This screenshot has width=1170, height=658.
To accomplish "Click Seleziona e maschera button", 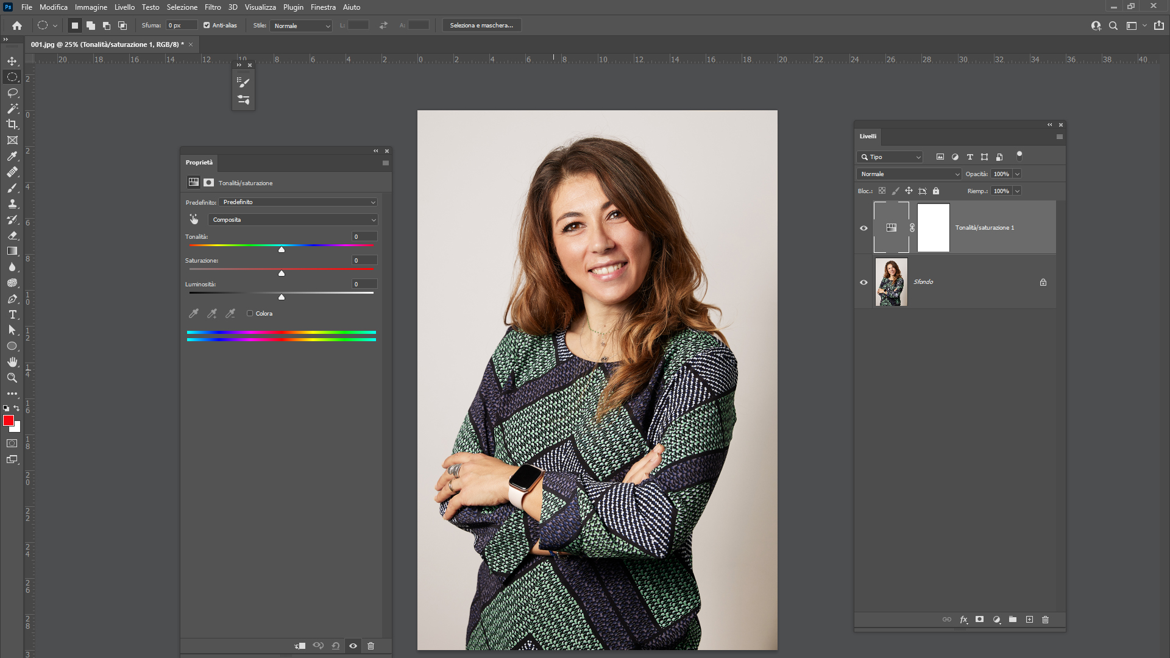I will tap(481, 26).
